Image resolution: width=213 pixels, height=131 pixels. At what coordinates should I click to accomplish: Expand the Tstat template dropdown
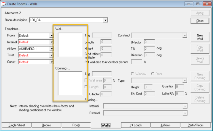click(52, 55)
